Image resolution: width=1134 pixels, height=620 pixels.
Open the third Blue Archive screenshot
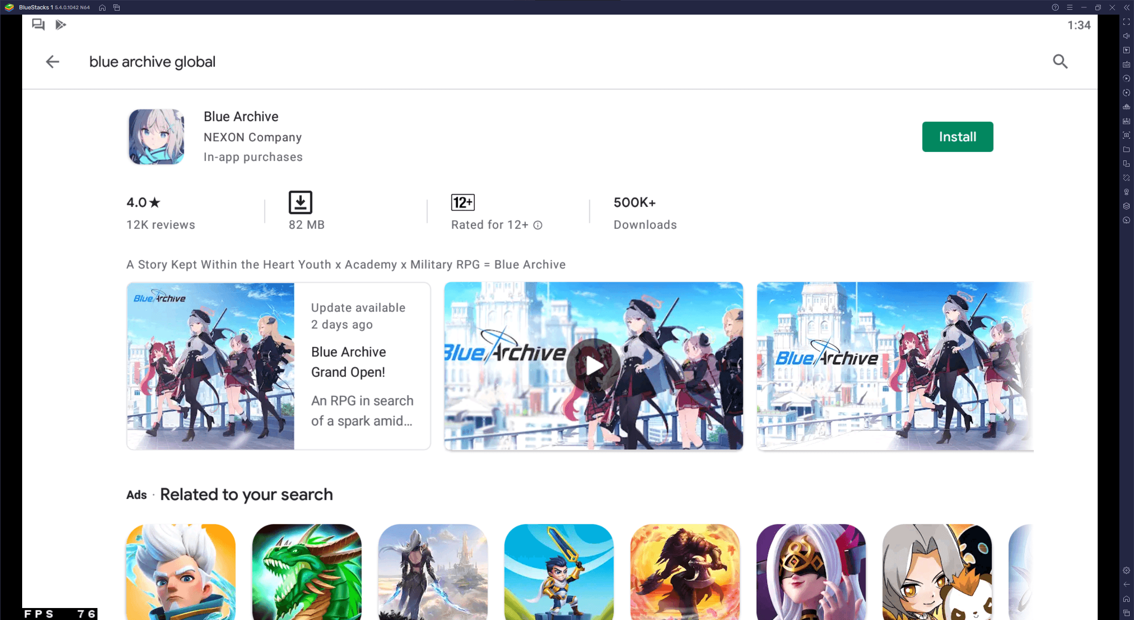(x=895, y=366)
